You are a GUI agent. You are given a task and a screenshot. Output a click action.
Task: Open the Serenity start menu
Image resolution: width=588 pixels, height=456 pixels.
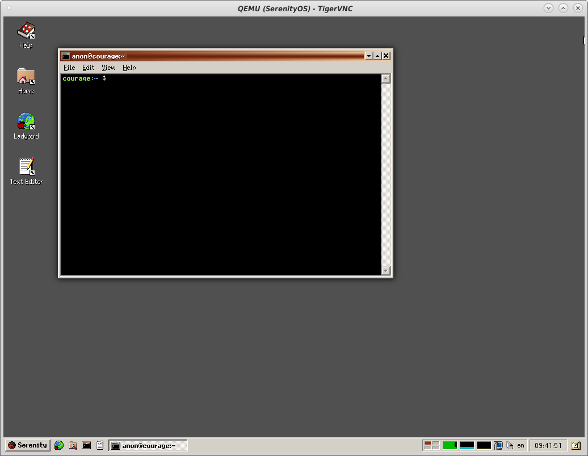coord(27,445)
